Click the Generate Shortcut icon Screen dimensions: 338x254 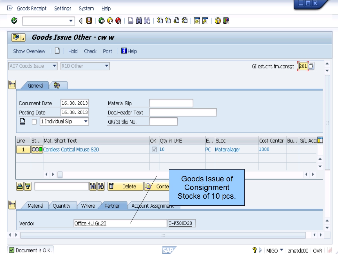tap(205, 21)
